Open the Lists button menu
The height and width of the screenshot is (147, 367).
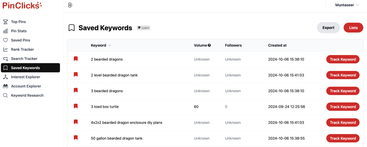tap(353, 28)
